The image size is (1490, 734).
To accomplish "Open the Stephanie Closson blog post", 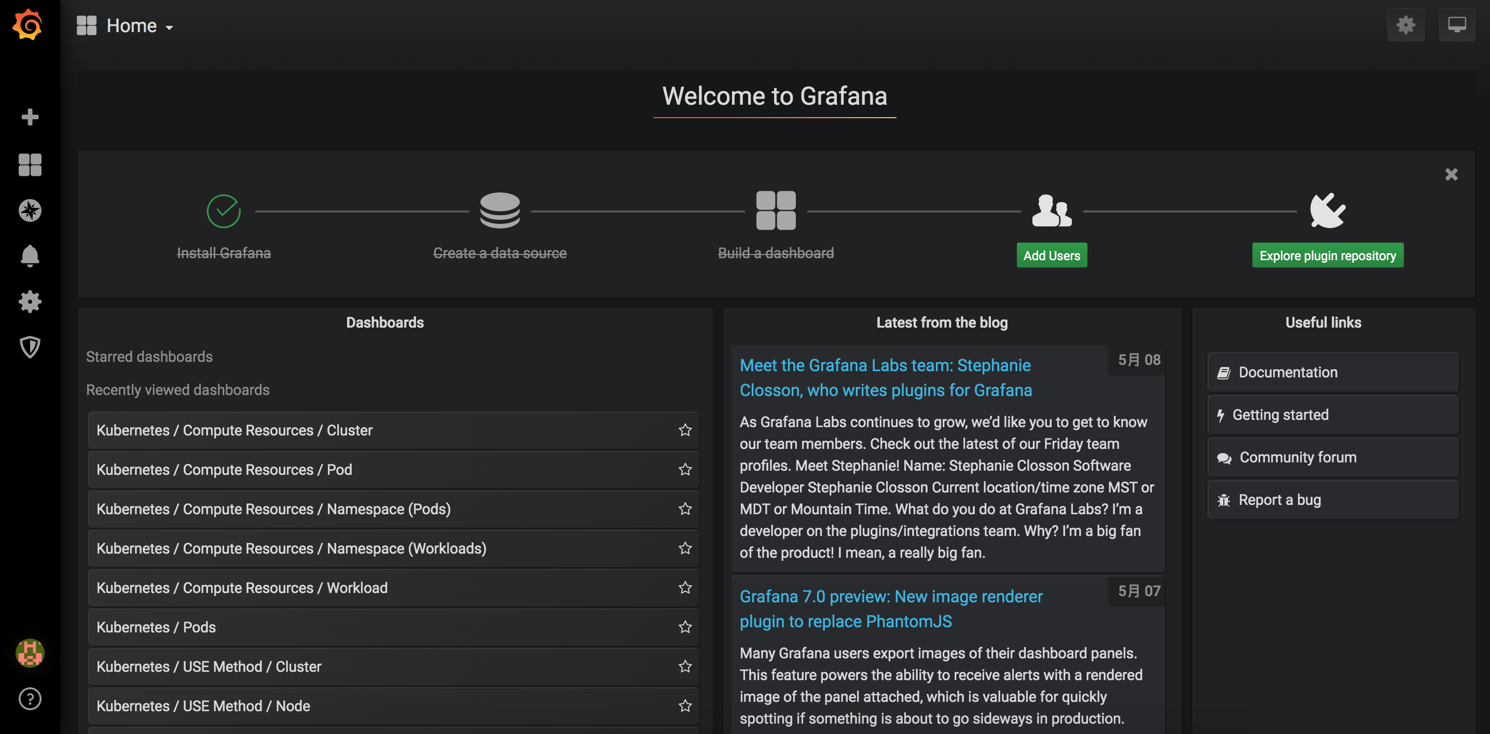I will [886, 377].
